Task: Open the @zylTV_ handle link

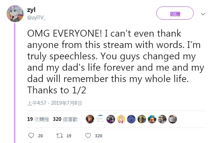Action: (36, 18)
